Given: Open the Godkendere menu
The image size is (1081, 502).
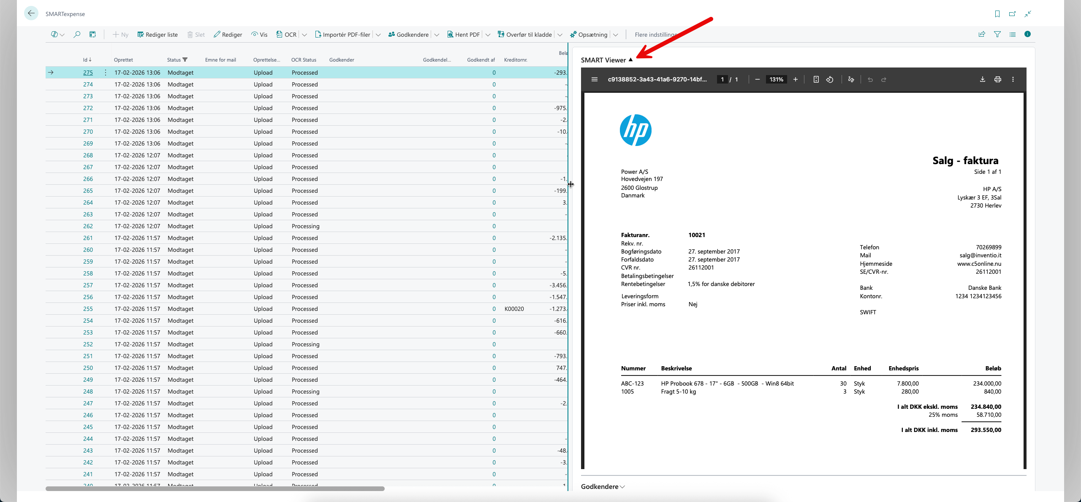Looking at the screenshot, I should point(408,35).
